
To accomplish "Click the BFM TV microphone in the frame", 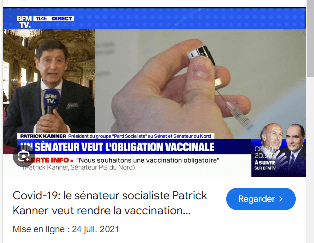I will (51, 101).
